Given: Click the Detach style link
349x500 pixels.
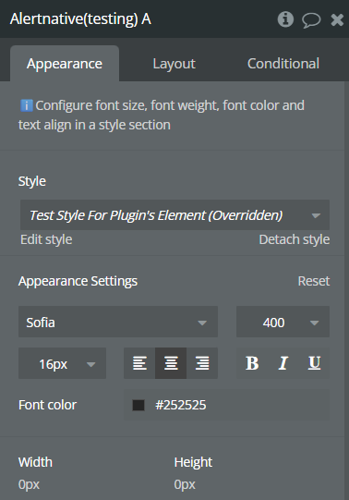Looking at the screenshot, I should pyautogui.click(x=295, y=239).
